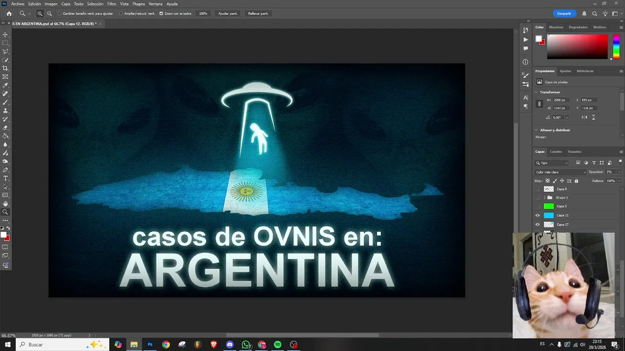Open the rotation angle dropdown arrow
625x351 pixels.
566,117
